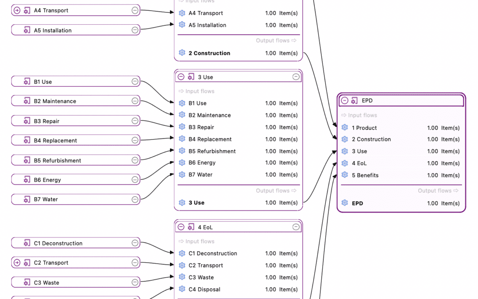Click the right minus button on B4 Replacement
Image resolution: width=478 pixels, height=299 pixels.
[x=135, y=140]
